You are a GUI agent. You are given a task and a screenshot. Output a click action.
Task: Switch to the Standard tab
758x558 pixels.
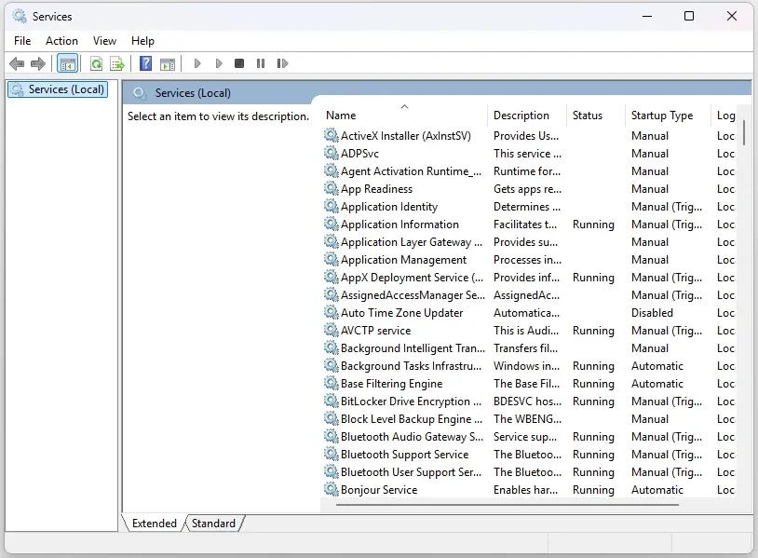click(213, 524)
